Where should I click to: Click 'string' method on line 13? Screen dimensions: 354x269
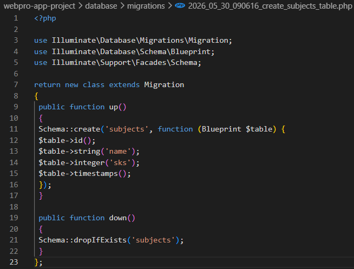coord(87,151)
